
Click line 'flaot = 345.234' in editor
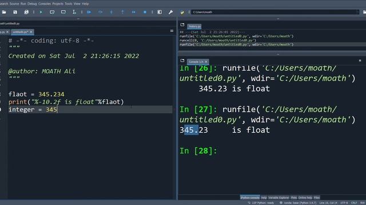point(36,94)
